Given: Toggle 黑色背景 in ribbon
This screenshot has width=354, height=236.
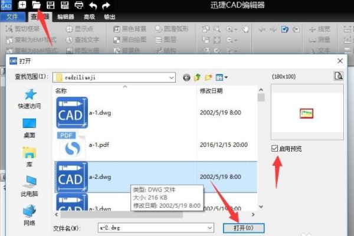Looking at the screenshot, I should click(130, 29).
